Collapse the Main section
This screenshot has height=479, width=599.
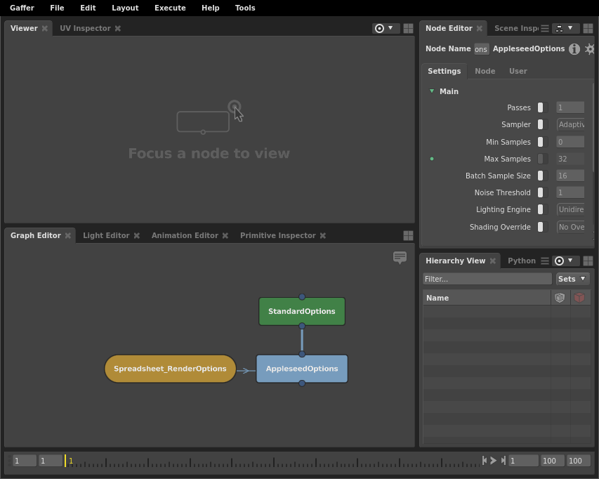coord(432,91)
